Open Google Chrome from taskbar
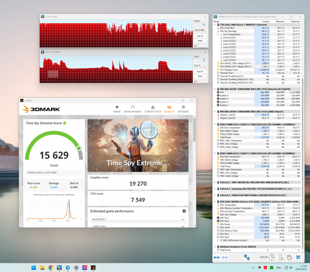The width and height of the screenshot is (310, 272). [51, 268]
